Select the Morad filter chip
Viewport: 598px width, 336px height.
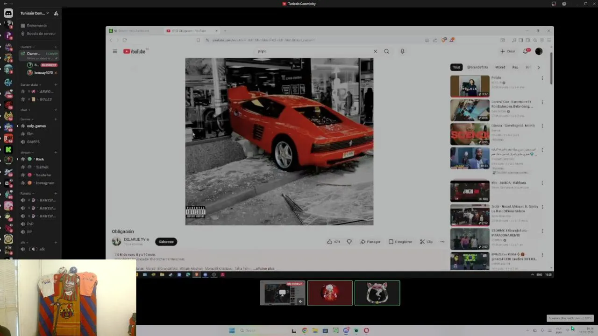click(500, 67)
